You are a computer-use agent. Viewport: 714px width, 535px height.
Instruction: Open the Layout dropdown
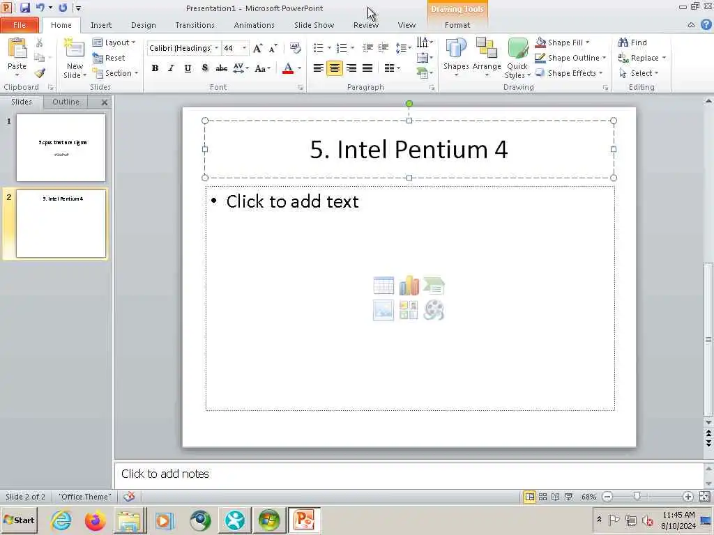[x=114, y=42]
